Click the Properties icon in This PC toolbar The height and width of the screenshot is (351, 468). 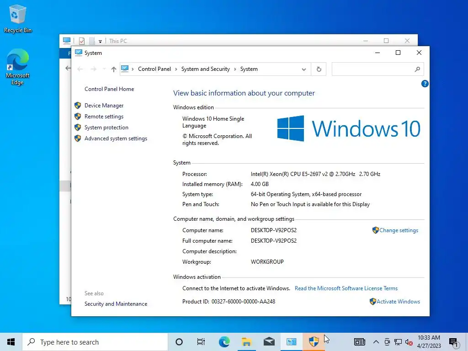click(82, 41)
